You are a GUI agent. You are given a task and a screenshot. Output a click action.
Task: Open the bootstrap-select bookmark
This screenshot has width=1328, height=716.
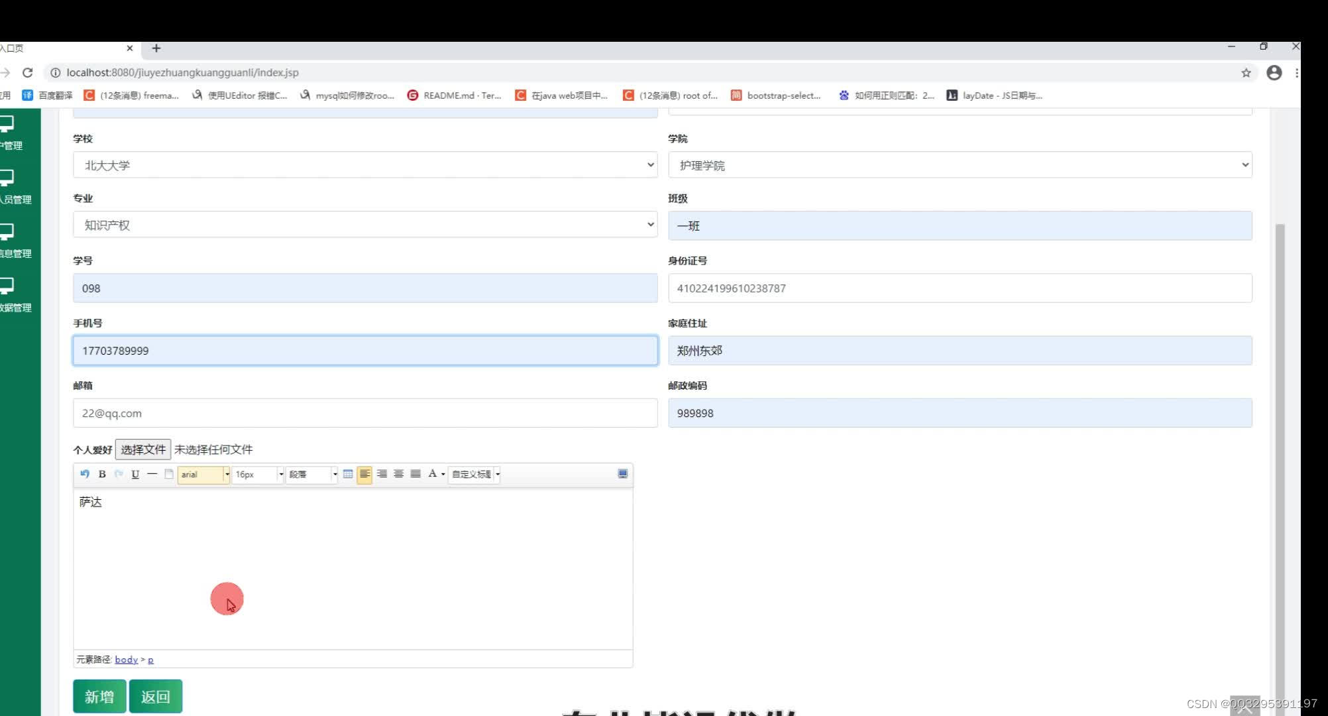pos(776,95)
